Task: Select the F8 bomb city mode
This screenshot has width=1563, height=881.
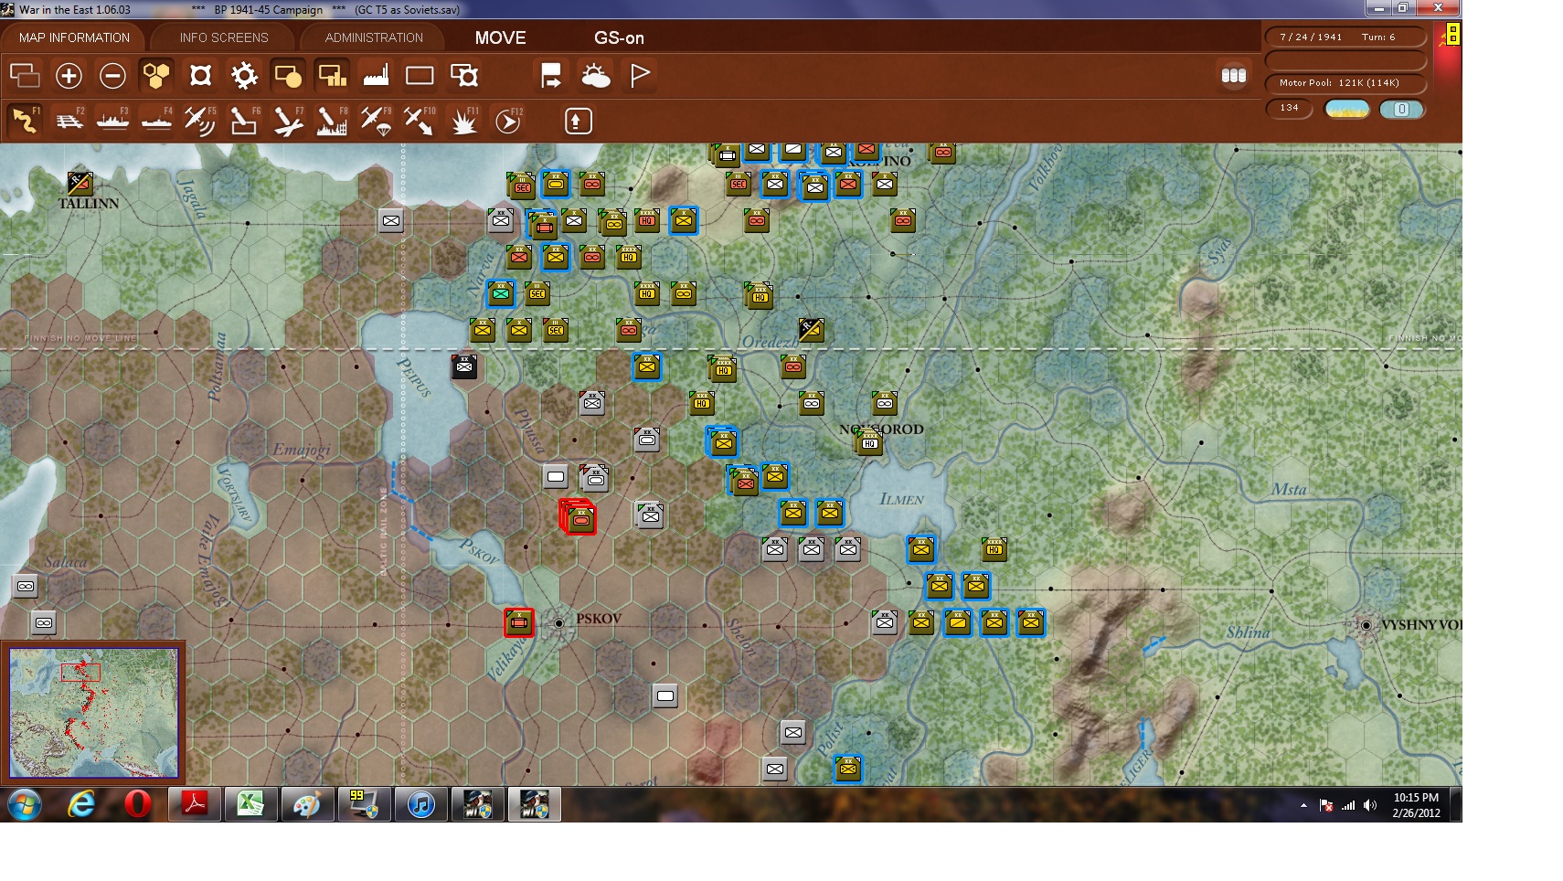Action: [x=332, y=121]
